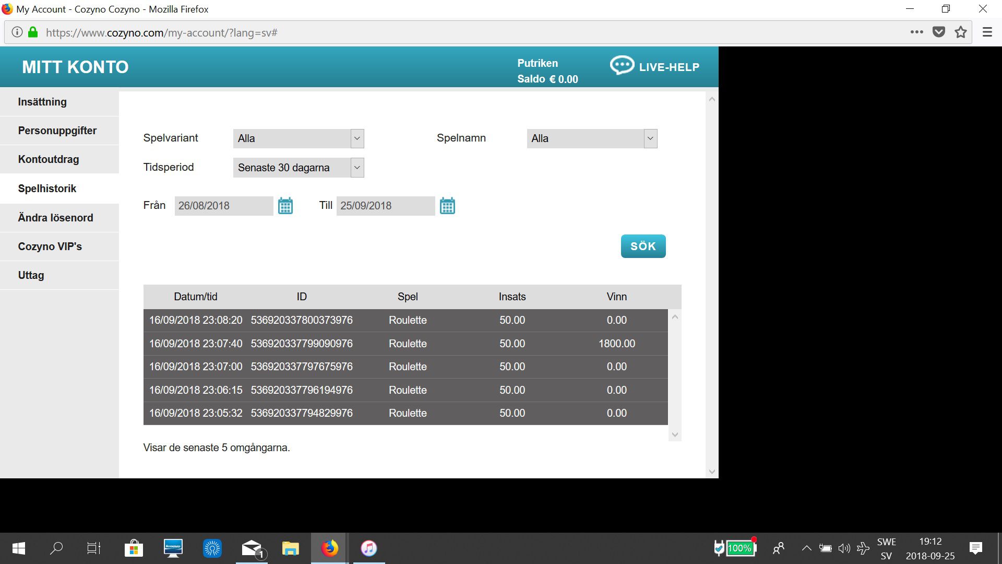Click page scrollbar down arrow
The height and width of the screenshot is (564, 1002).
712,472
